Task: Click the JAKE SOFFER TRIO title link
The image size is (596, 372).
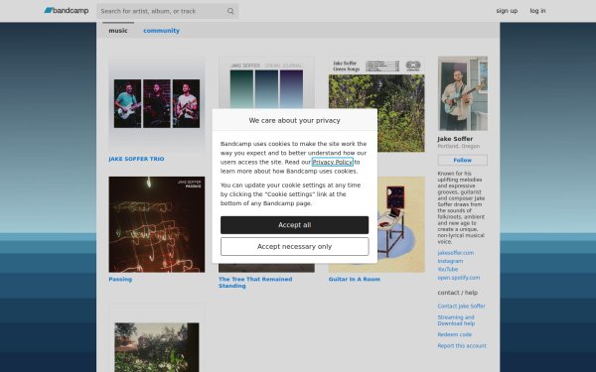Action: click(136, 159)
